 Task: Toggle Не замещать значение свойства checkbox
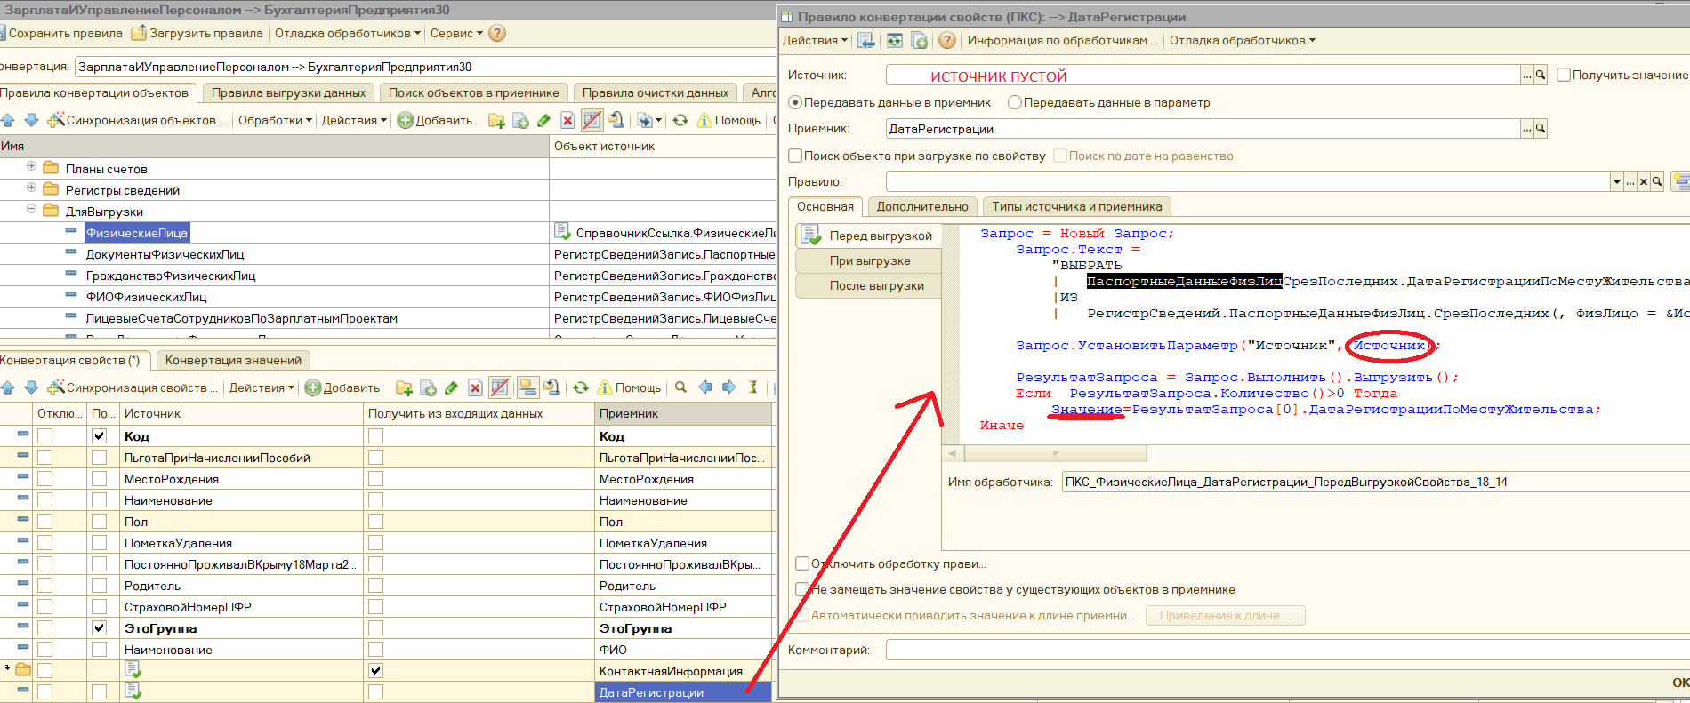coord(802,589)
